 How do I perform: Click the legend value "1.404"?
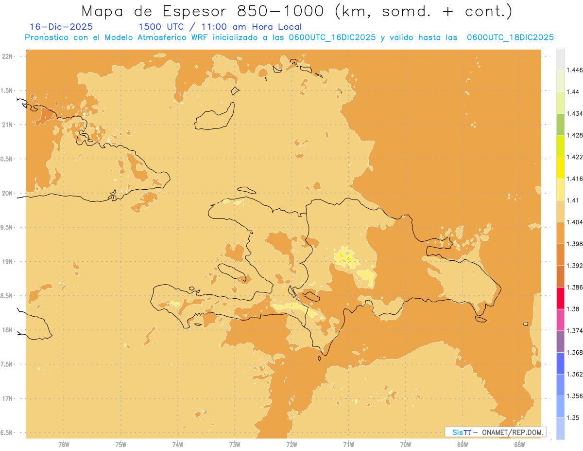(x=575, y=222)
